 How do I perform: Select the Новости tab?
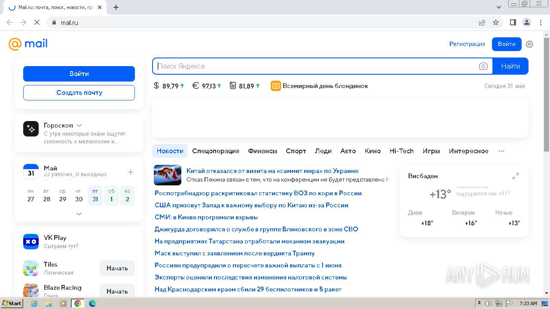coord(170,151)
